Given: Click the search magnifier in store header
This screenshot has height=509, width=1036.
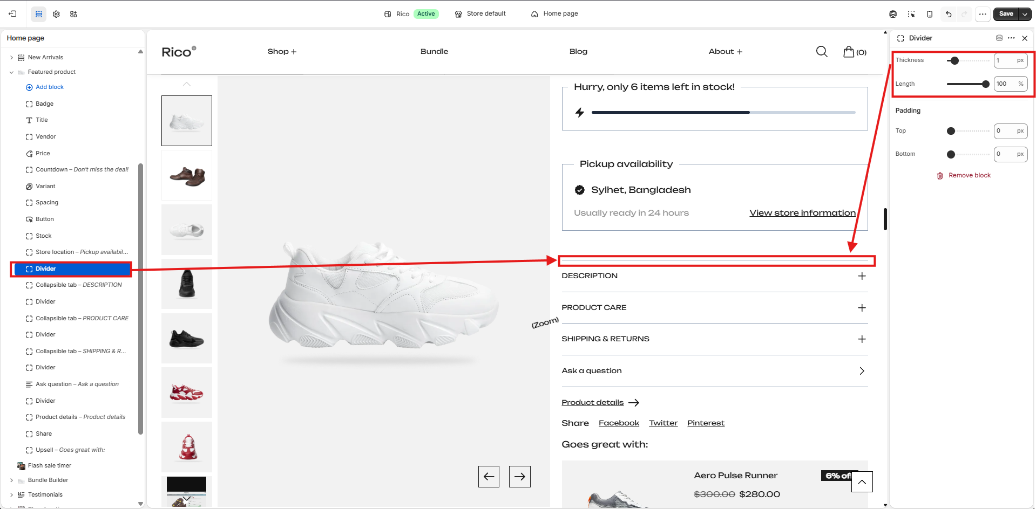Looking at the screenshot, I should click(822, 51).
